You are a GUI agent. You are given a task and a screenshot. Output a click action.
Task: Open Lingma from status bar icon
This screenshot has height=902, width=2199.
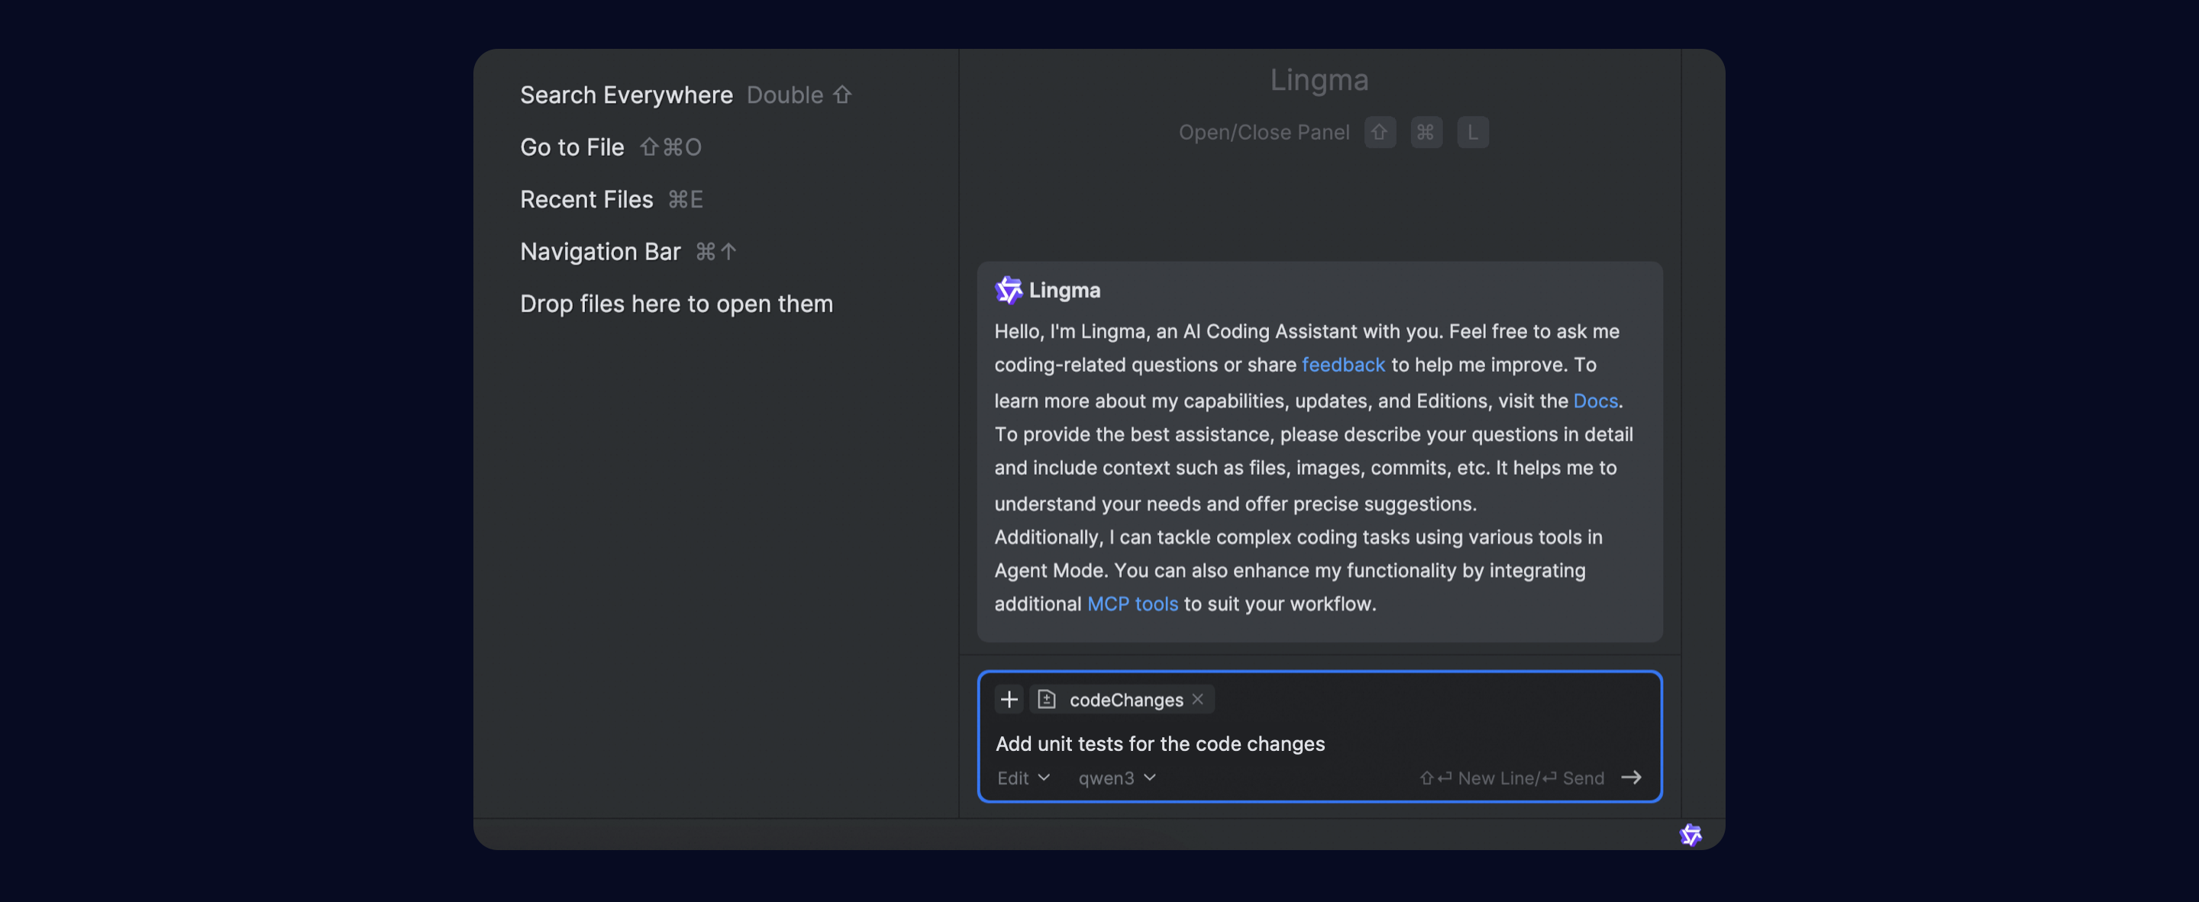1690,835
